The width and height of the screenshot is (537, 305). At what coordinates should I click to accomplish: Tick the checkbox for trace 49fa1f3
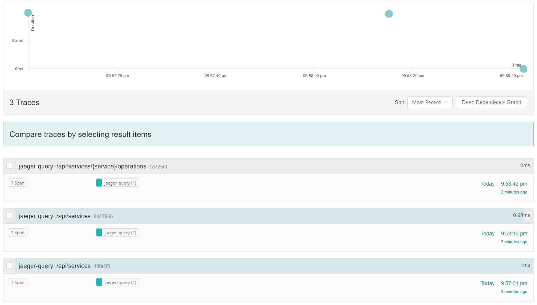(9, 266)
